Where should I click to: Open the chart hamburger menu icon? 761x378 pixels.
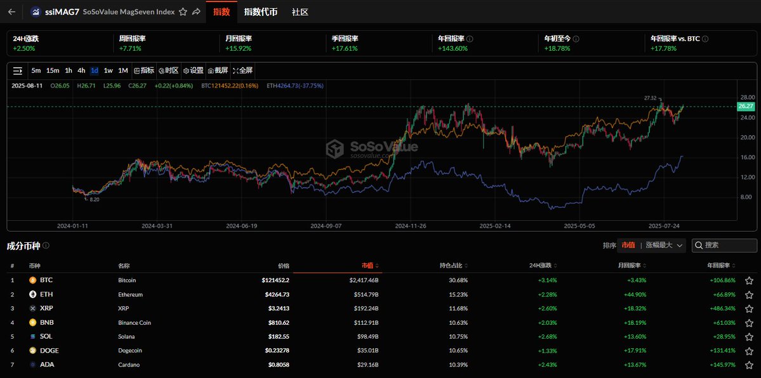[x=18, y=71]
